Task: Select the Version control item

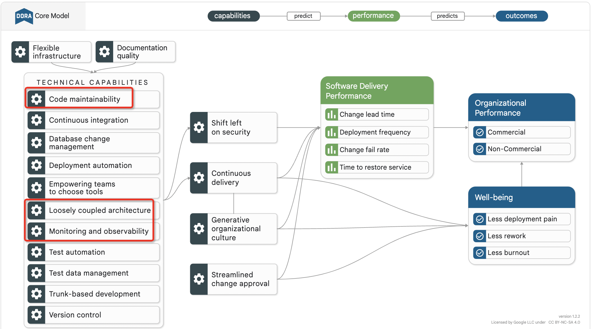Action: tap(75, 315)
